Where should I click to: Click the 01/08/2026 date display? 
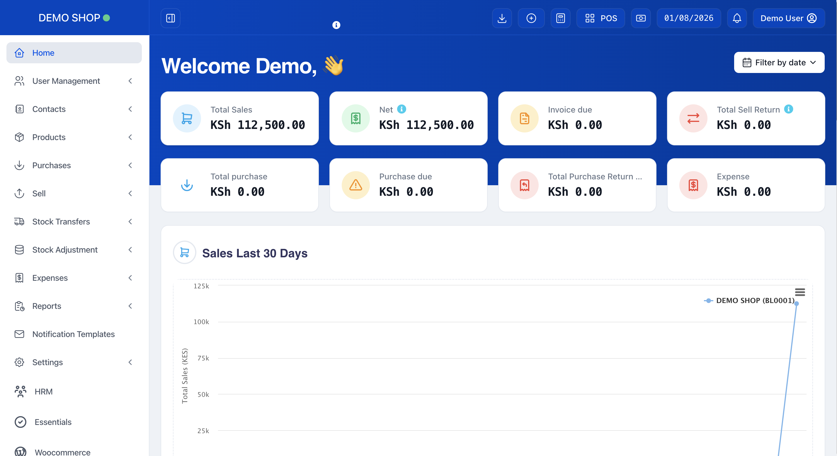688,18
